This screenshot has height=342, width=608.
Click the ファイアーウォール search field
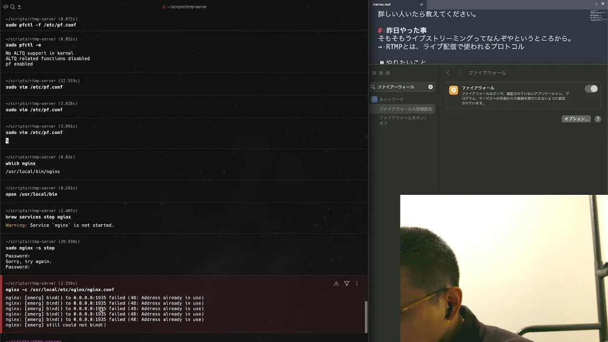(x=402, y=87)
